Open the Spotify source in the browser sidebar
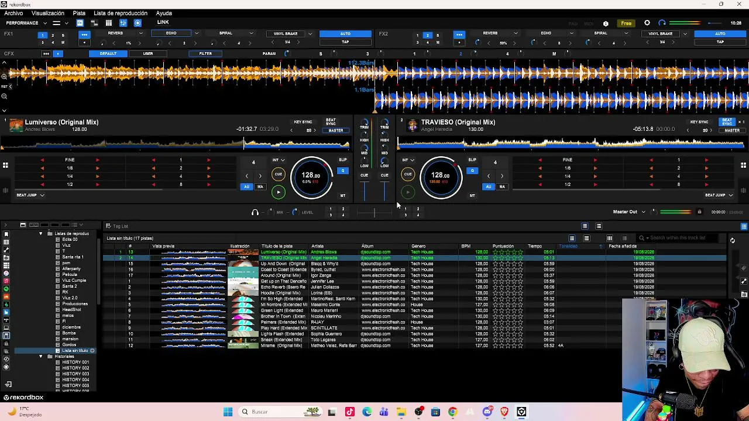 click(x=6, y=289)
